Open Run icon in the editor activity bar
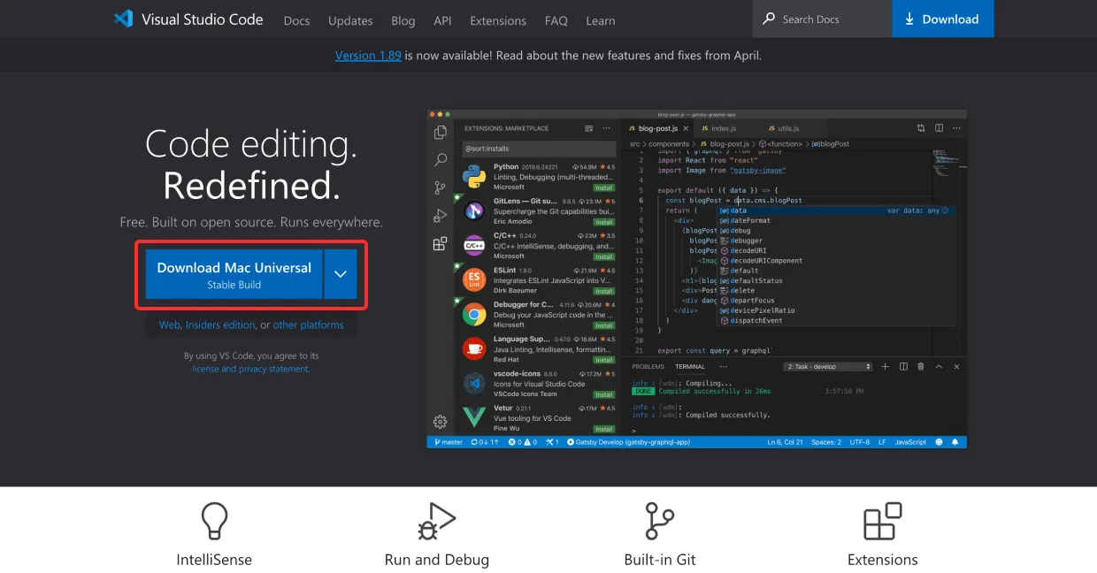This screenshot has height=573, width=1097. [441, 216]
